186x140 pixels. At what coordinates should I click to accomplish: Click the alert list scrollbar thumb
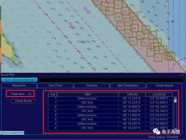(175, 101)
